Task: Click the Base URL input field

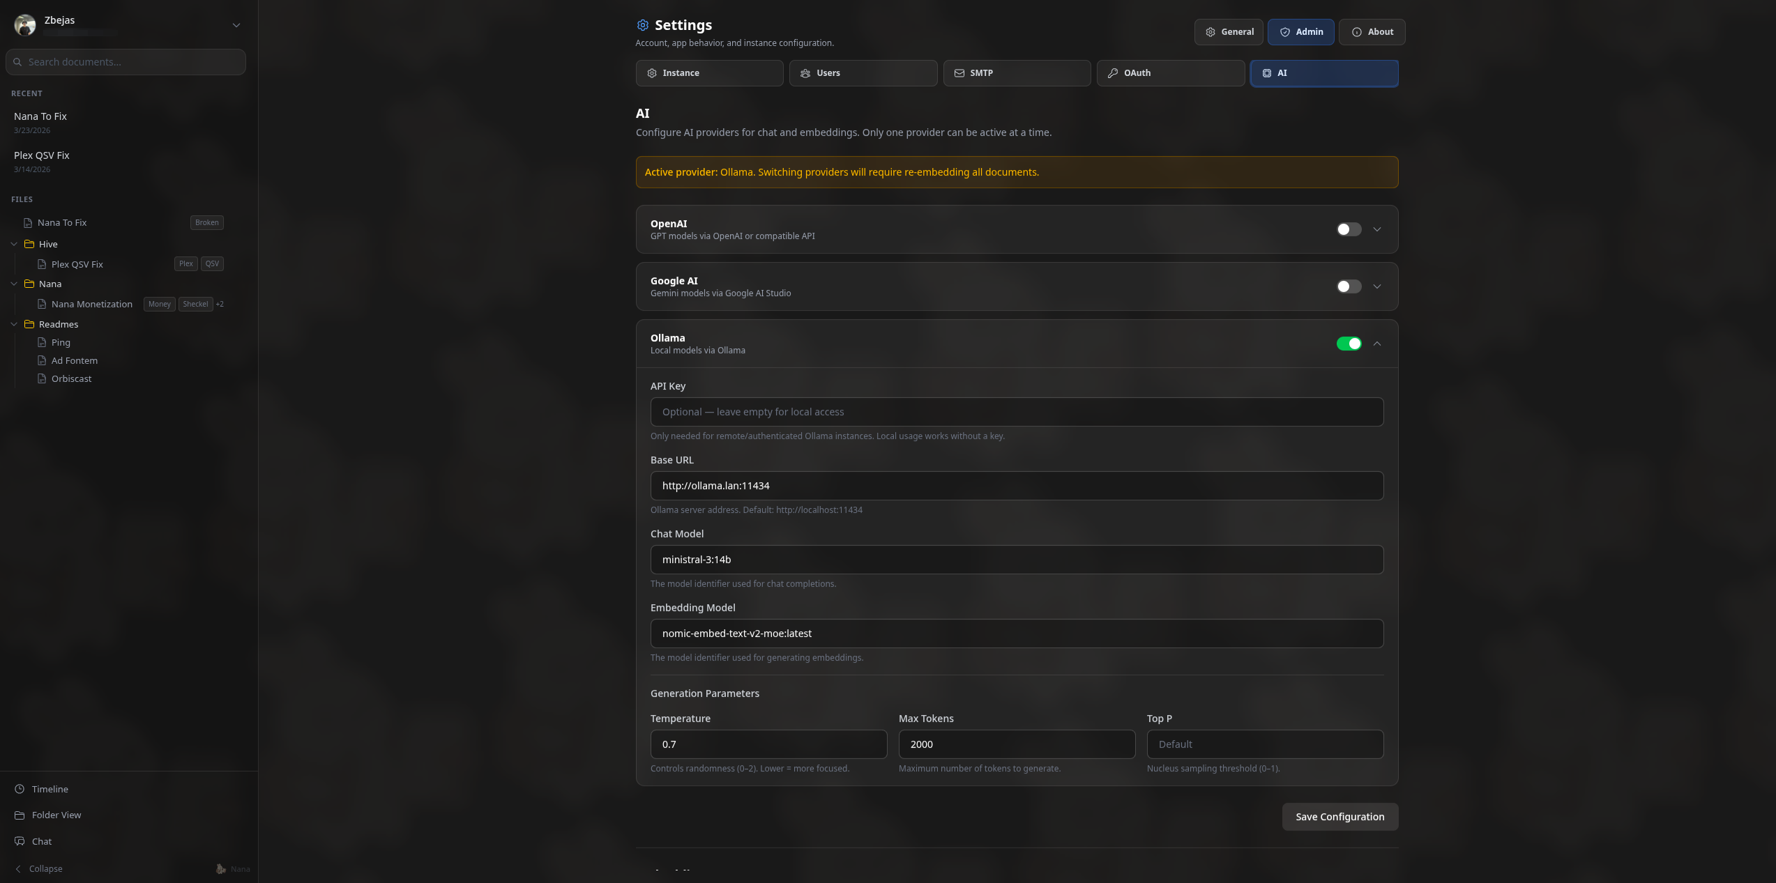Action: pos(1017,486)
